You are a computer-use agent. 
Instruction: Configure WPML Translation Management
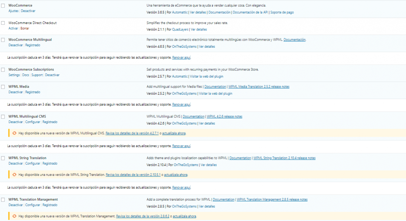coord(32,205)
